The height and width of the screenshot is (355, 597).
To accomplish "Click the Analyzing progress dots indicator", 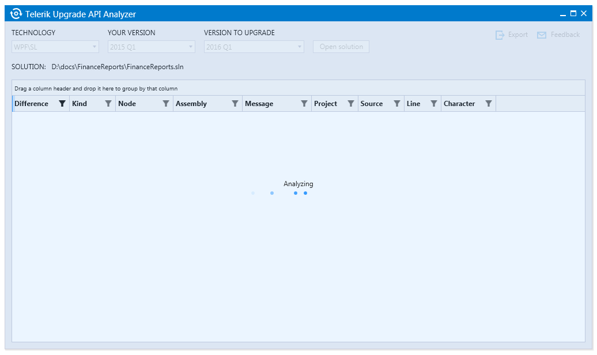I will (x=279, y=193).
